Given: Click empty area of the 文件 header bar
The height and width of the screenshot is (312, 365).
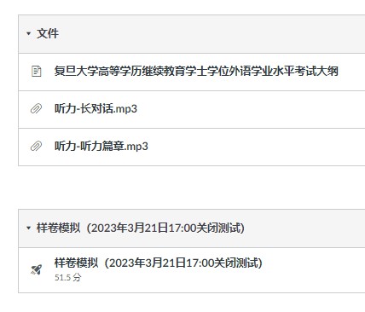Looking at the screenshot, I should (x=211, y=34).
